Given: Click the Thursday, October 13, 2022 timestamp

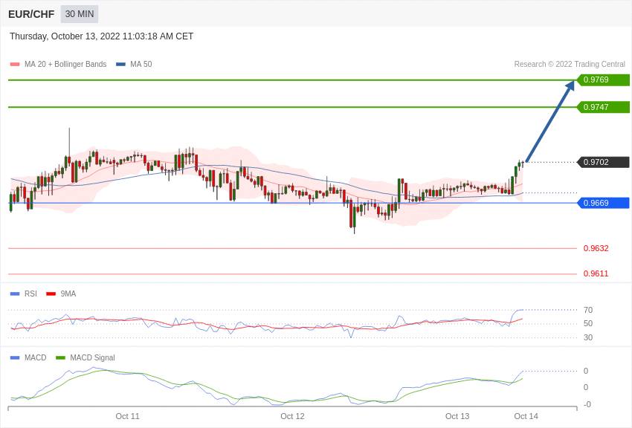Looking at the screenshot, I should (102, 36).
